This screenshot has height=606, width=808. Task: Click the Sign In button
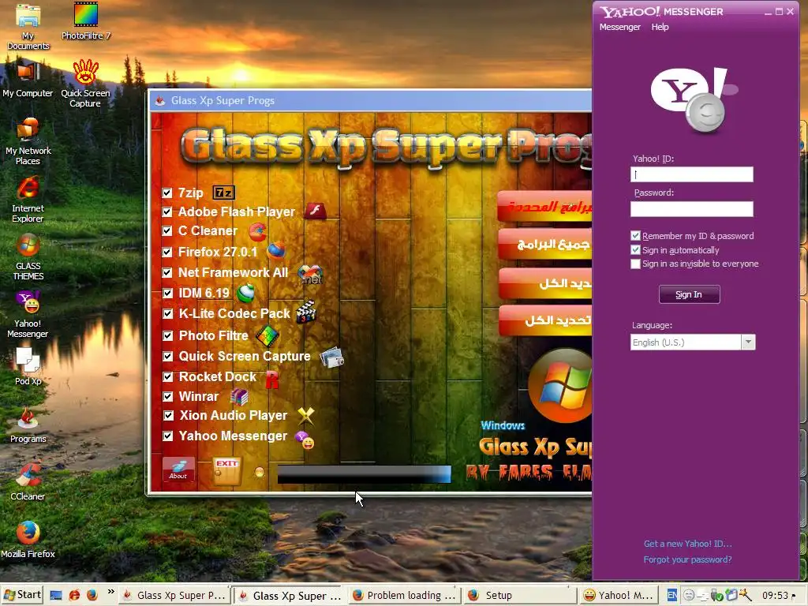click(689, 295)
